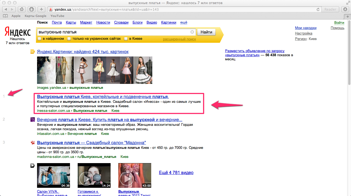351x196 pixels.
Task: Open 'расширенный поиск' link
Action: [179, 39]
